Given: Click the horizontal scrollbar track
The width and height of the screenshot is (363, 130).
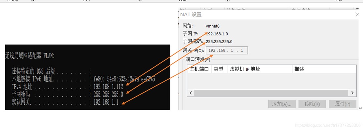Looking at the screenshot, I should click(271, 93).
